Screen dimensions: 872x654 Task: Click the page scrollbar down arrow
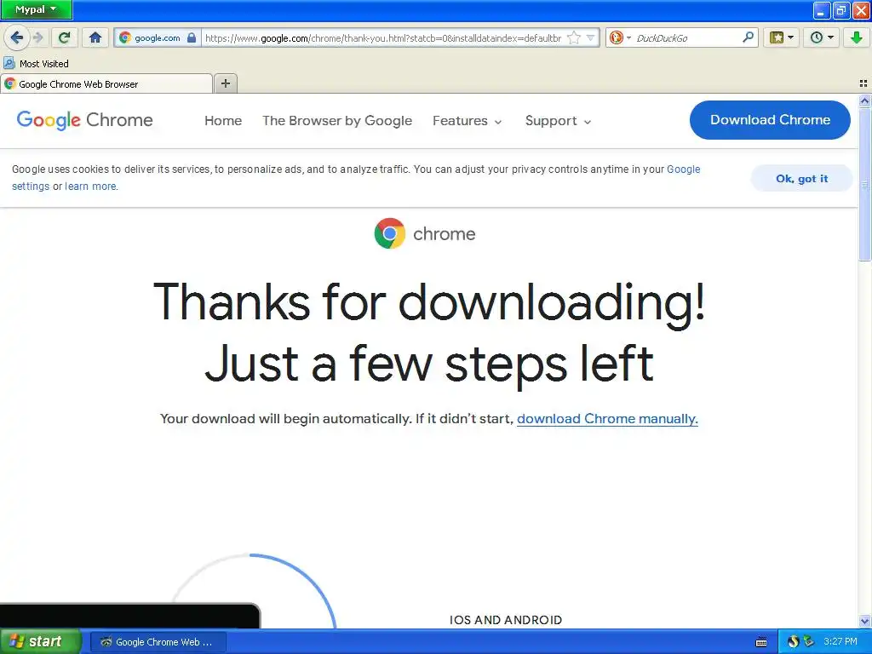click(x=864, y=621)
